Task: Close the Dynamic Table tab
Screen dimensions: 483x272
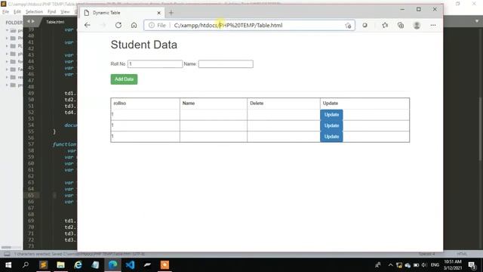Action: coord(158,13)
